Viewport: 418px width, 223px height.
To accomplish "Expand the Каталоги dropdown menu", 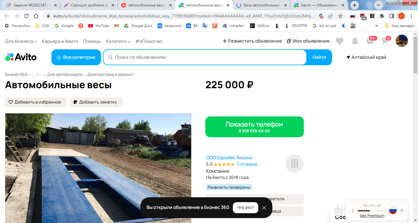I will (x=118, y=41).
